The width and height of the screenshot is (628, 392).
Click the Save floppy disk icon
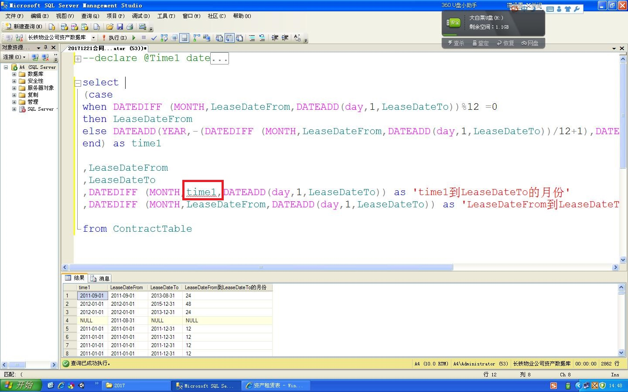pos(119,27)
